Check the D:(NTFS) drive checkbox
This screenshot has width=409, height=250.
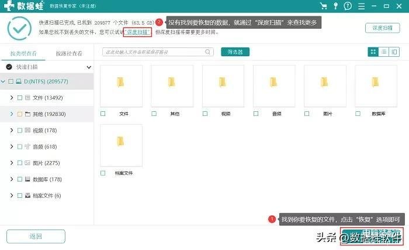(x=11, y=81)
